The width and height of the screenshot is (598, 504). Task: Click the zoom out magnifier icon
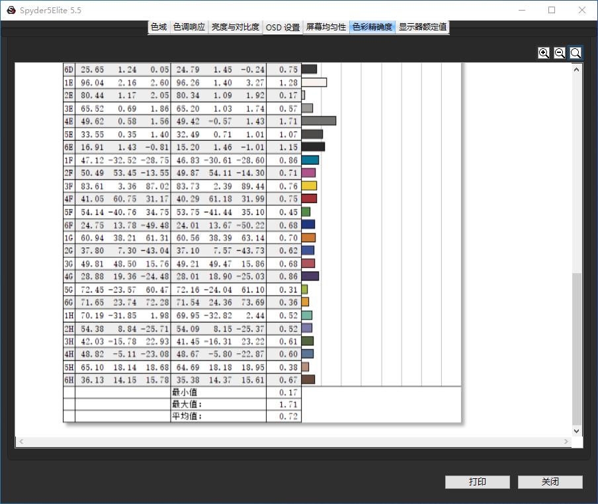coord(560,53)
